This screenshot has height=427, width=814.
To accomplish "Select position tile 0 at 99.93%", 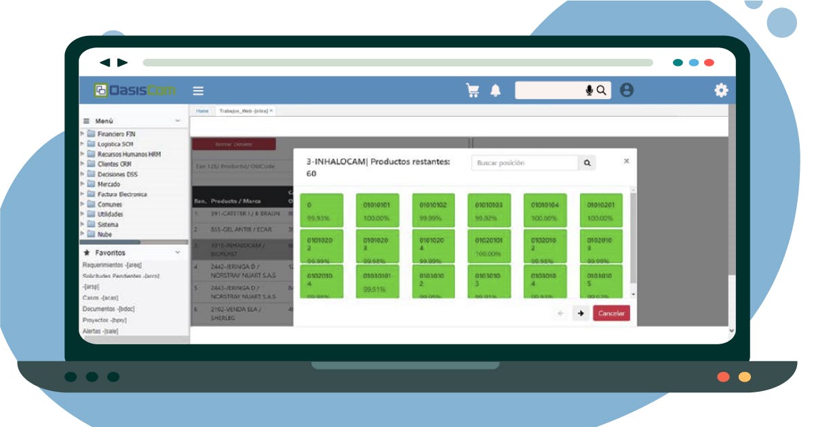I will 322,210.
